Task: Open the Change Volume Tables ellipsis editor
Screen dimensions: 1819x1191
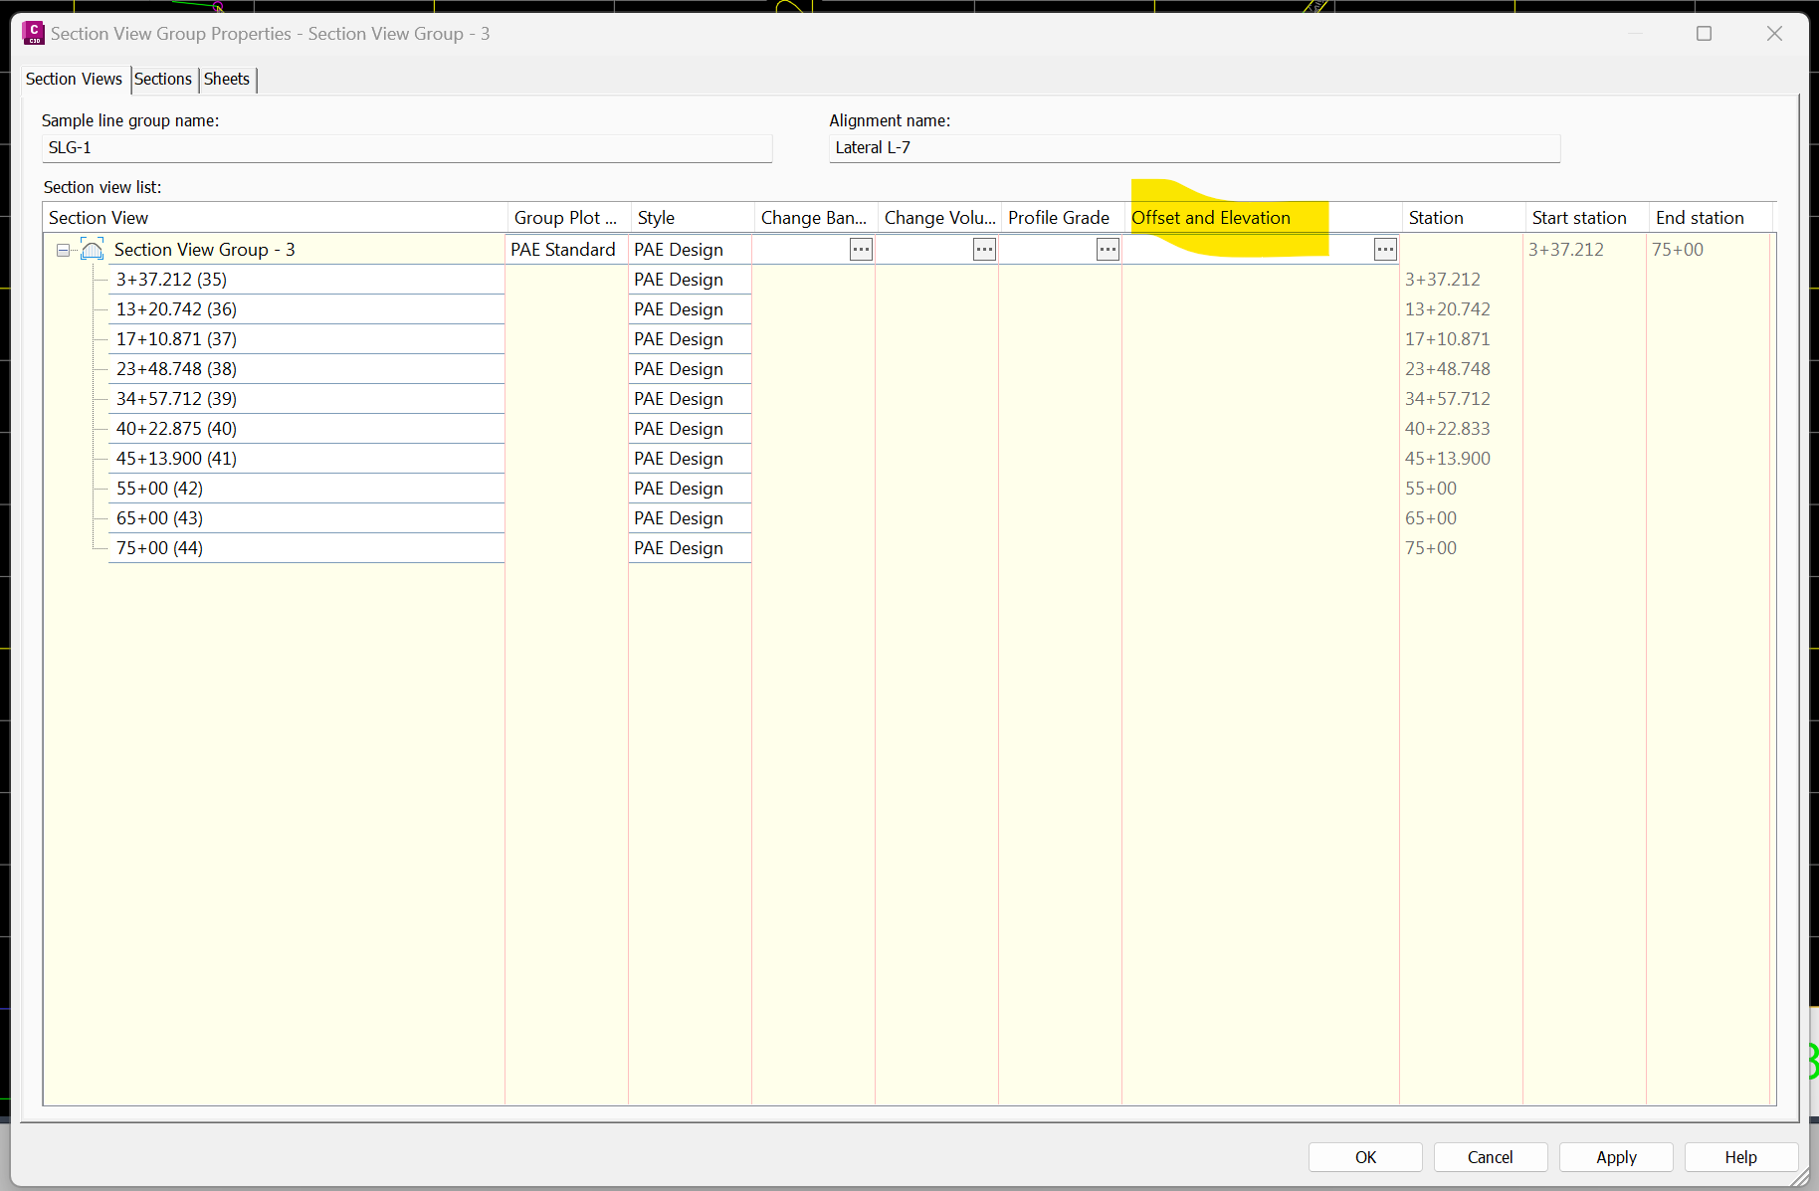Action: [983, 249]
